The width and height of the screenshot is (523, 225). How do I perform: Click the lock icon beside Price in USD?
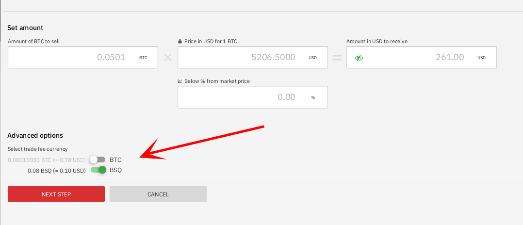(180, 42)
